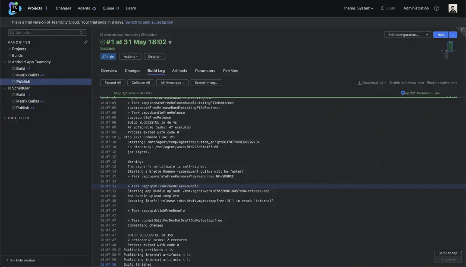The image size is (466, 267).
Task: Enable relative time
Action: (x=442, y=83)
